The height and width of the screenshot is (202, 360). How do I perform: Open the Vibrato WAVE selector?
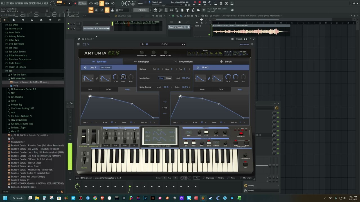click(189, 132)
